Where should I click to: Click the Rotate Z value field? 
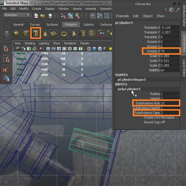(170, 51)
